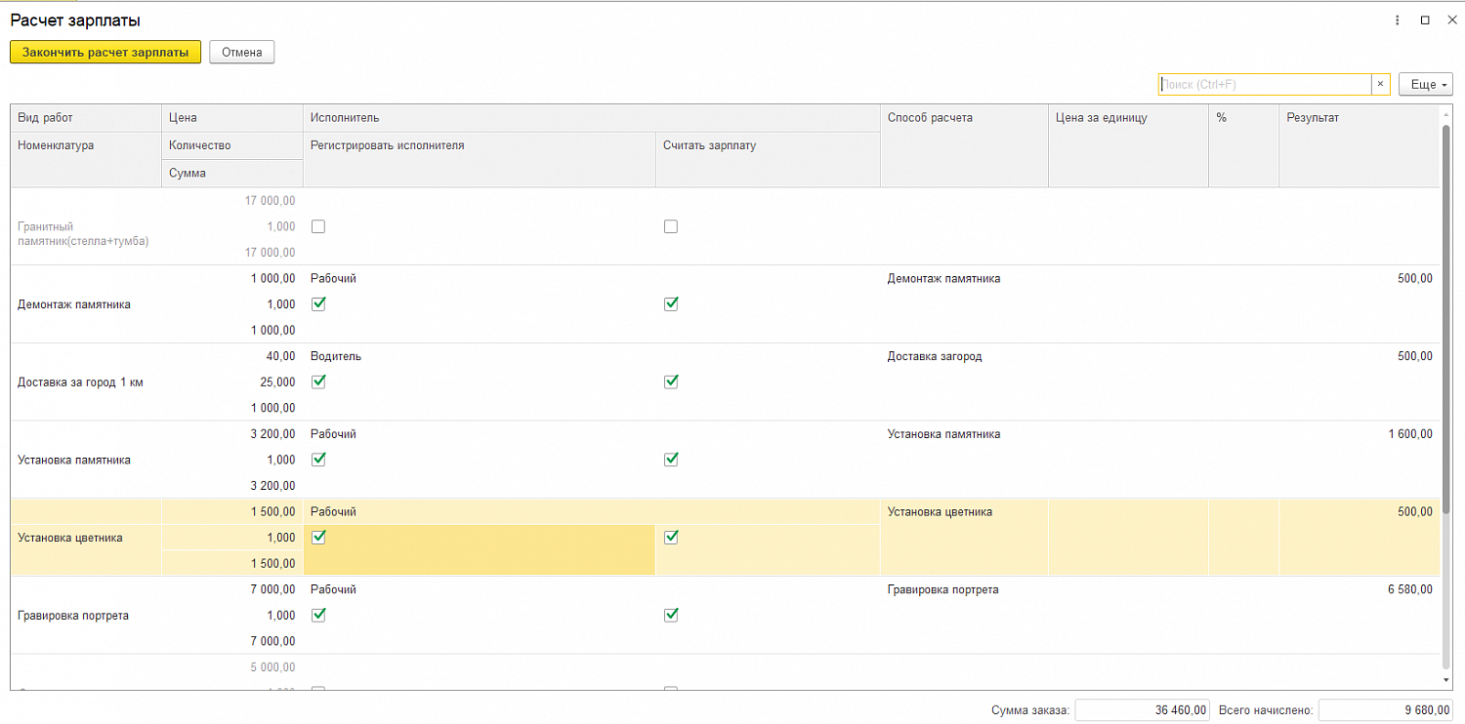Click Закончить расчет зарплаты button
This screenshot has height=724, width=1465.
coord(105,53)
